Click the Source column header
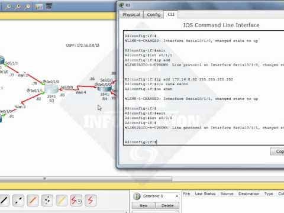The image size is (284, 213). pyautogui.click(x=227, y=193)
